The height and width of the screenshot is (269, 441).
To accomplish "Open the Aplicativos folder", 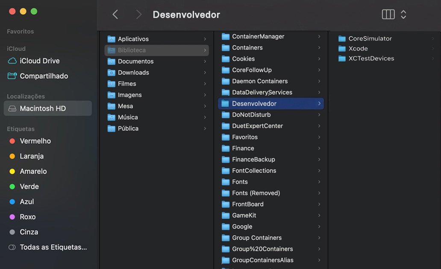I will (133, 38).
